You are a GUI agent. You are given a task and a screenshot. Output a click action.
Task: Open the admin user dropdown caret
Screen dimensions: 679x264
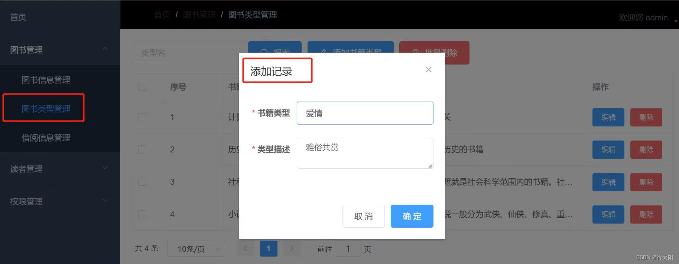click(x=676, y=21)
